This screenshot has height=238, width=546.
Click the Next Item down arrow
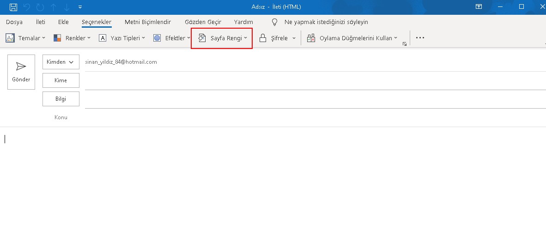(67, 7)
